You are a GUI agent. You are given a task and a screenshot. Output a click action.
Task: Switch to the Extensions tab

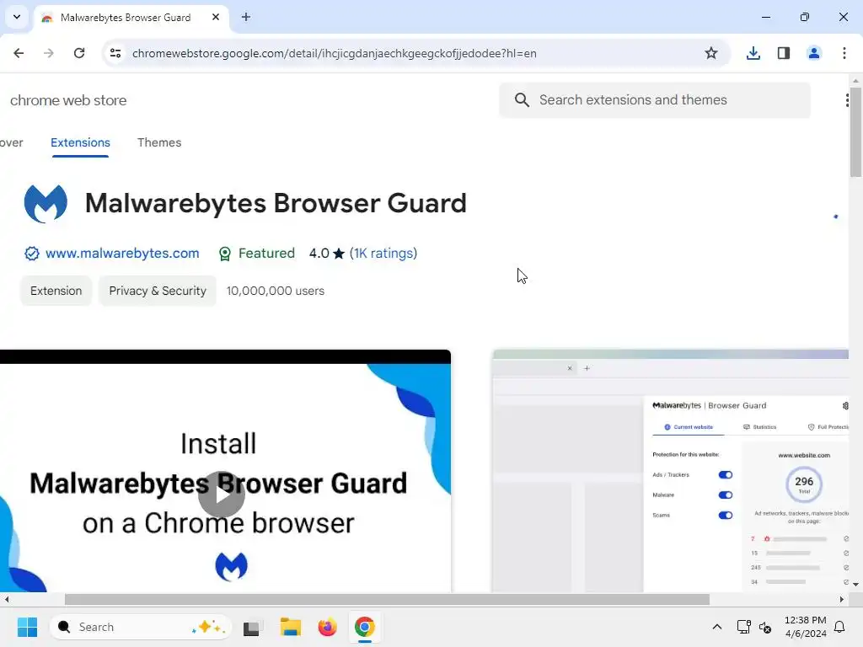pyautogui.click(x=80, y=142)
